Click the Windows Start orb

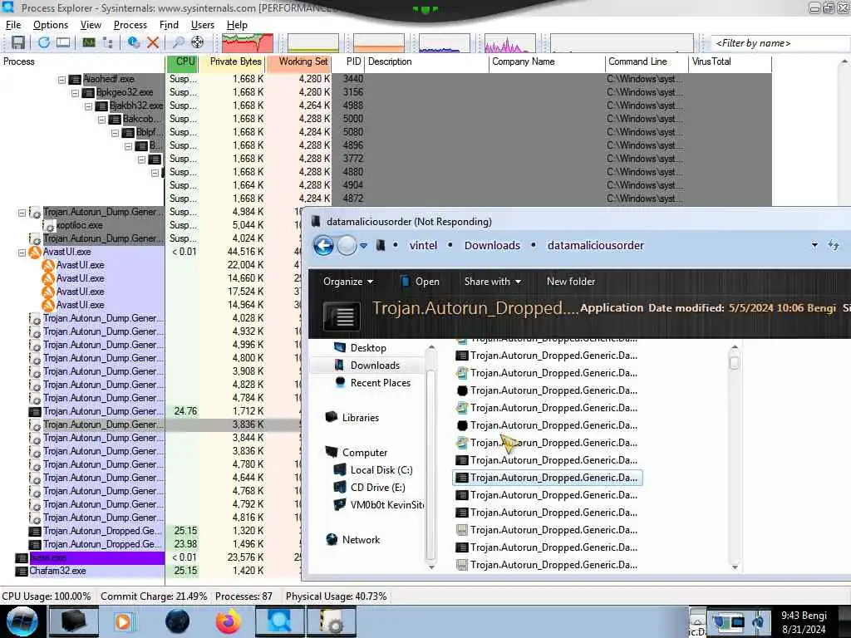(21, 621)
